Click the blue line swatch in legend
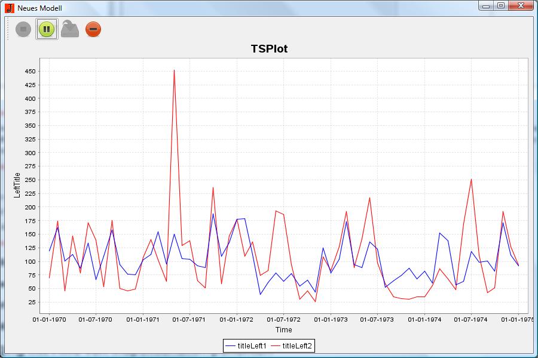The width and height of the screenshot is (538, 358). point(230,345)
